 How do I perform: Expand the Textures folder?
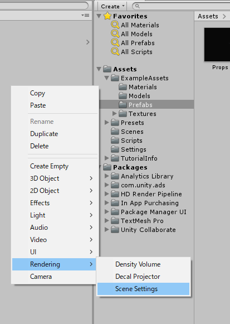tap(115, 113)
